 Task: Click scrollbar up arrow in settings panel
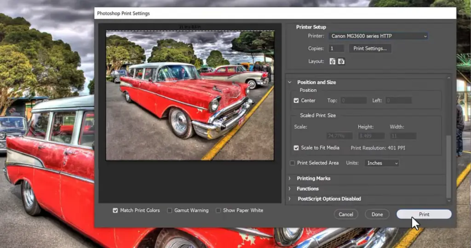click(449, 78)
